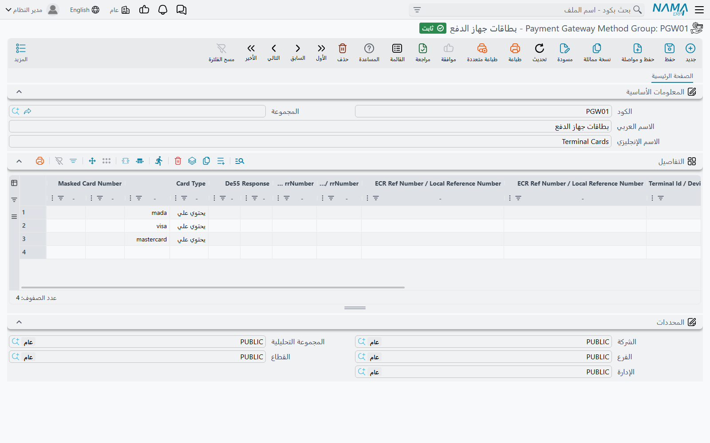This screenshot has height=443, width=710.
Task: Go to next record (التالي)
Action: click(x=274, y=52)
